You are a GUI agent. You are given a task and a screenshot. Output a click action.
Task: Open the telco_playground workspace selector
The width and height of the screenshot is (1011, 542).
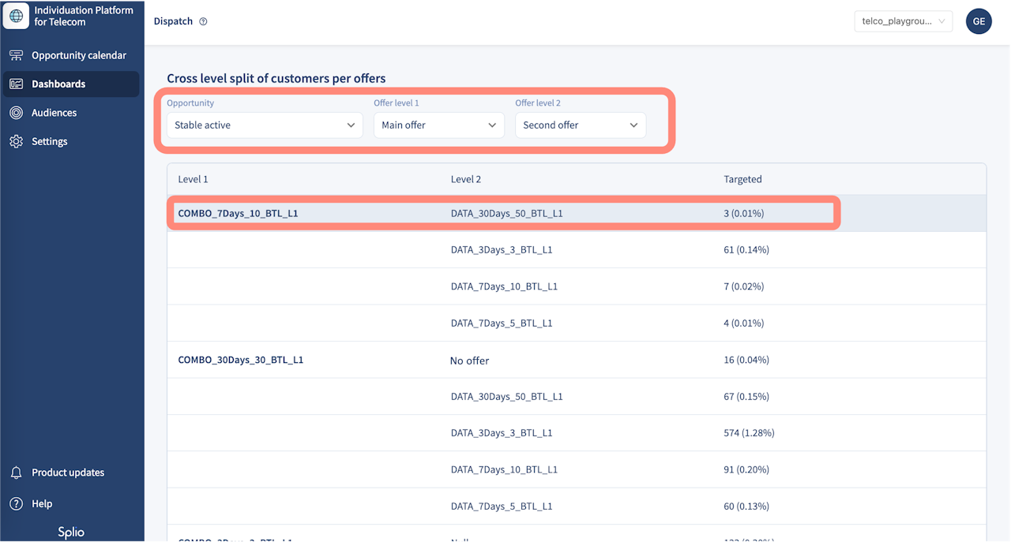(904, 21)
